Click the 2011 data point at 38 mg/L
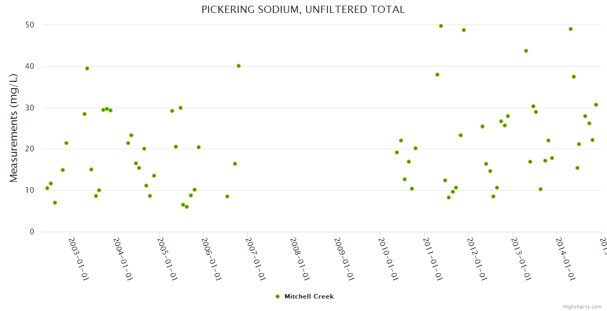Screen dimensions: 607x311 point(437,75)
